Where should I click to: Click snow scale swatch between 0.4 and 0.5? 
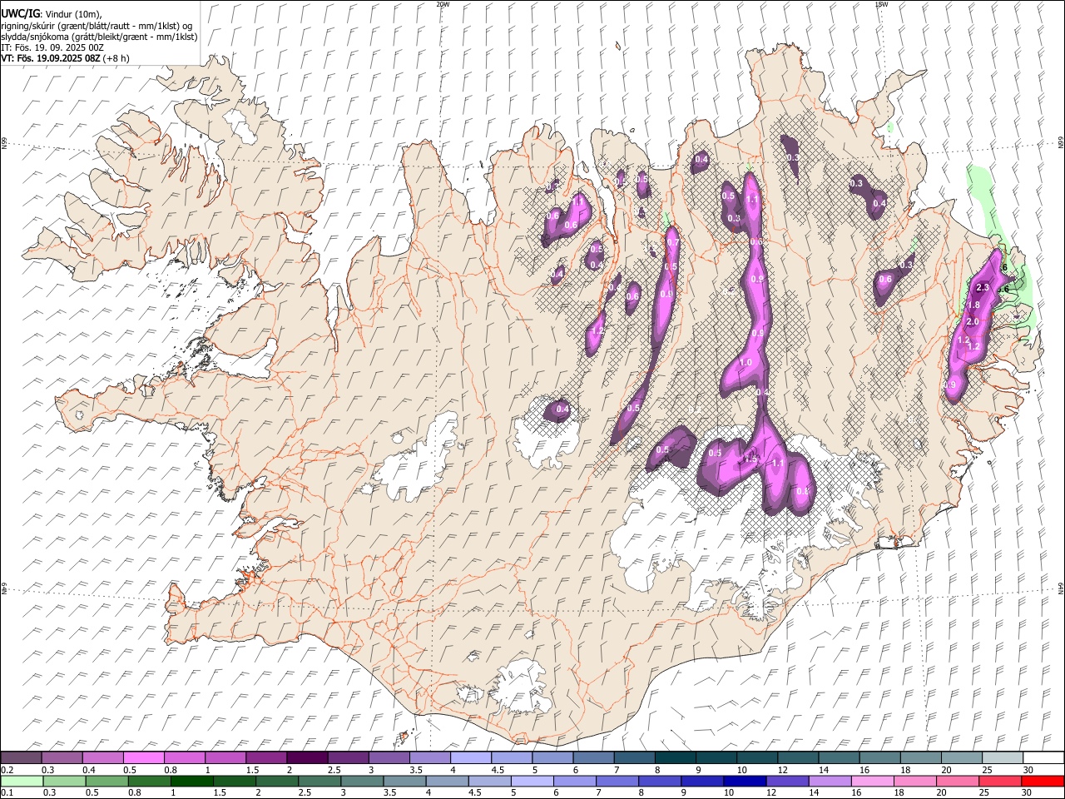[102, 757]
